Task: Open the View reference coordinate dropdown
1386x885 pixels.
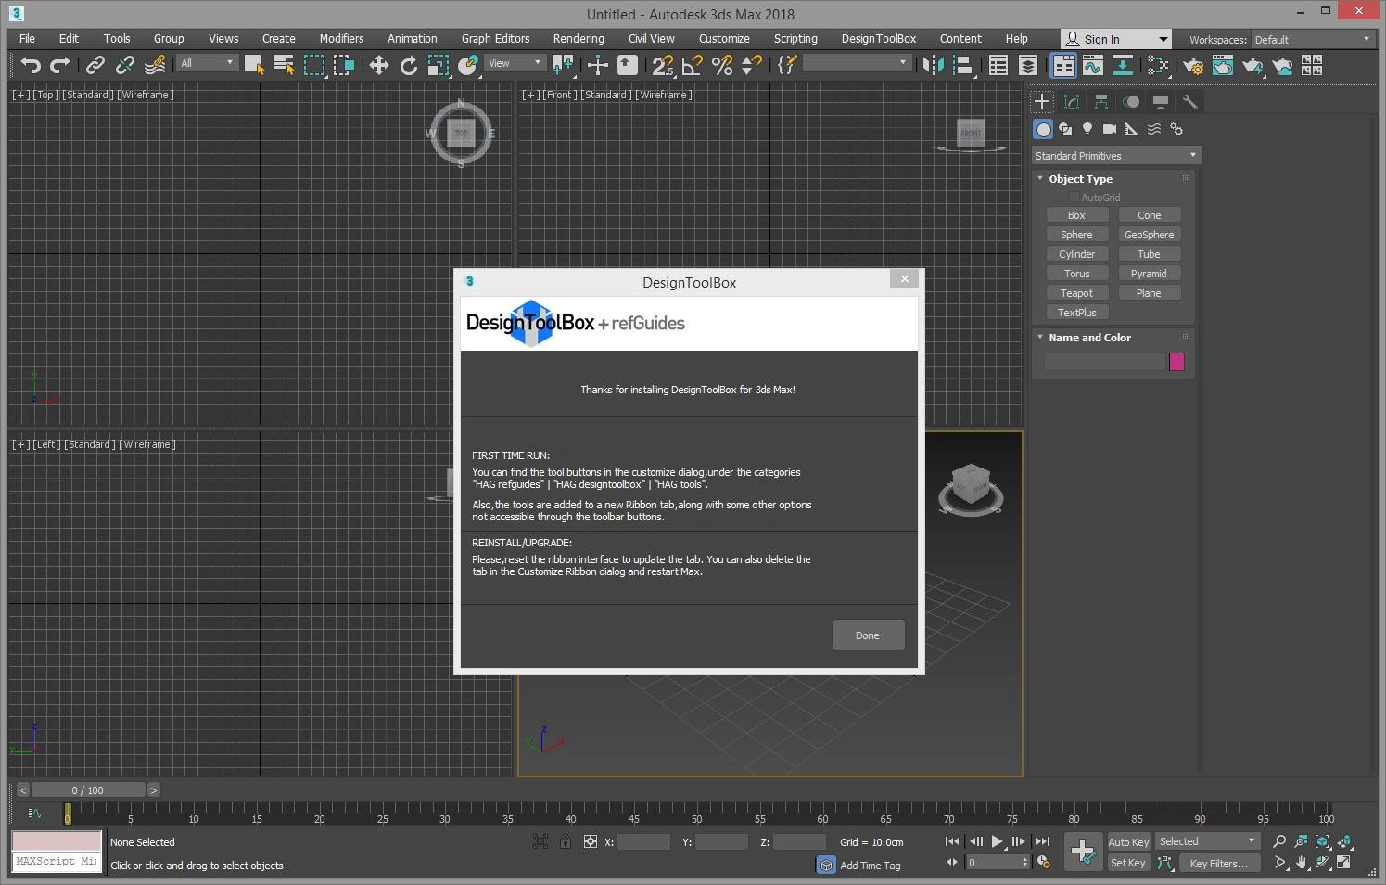Action: click(515, 63)
